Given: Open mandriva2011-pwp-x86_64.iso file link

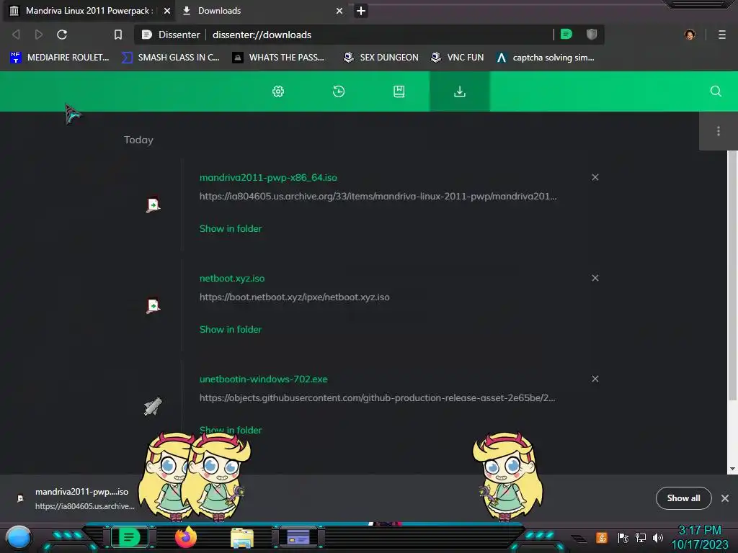Looking at the screenshot, I should tap(268, 177).
